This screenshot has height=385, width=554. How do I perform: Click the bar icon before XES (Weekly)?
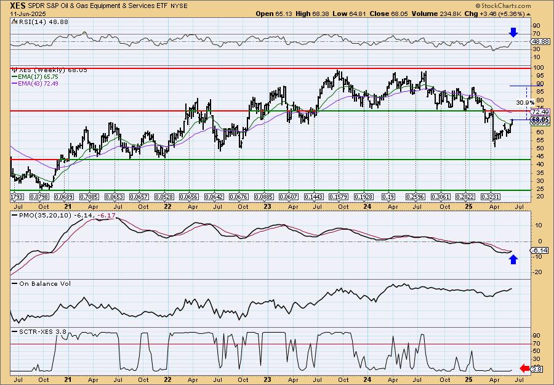click(14, 70)
